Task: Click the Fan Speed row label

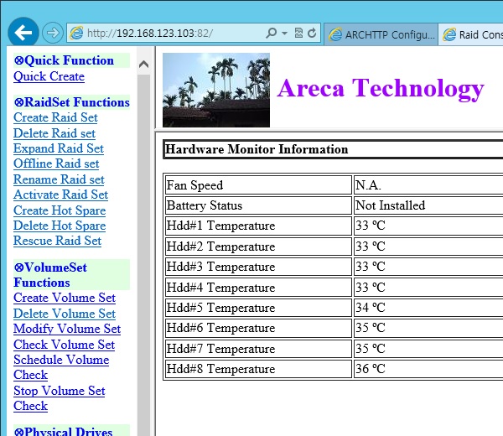Action: point(194,185)
